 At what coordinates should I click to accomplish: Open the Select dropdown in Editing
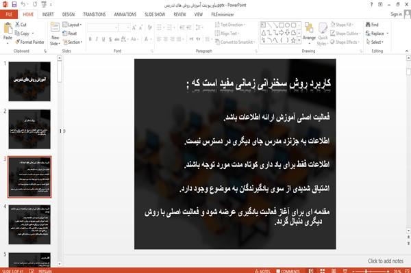pos(375,42)
